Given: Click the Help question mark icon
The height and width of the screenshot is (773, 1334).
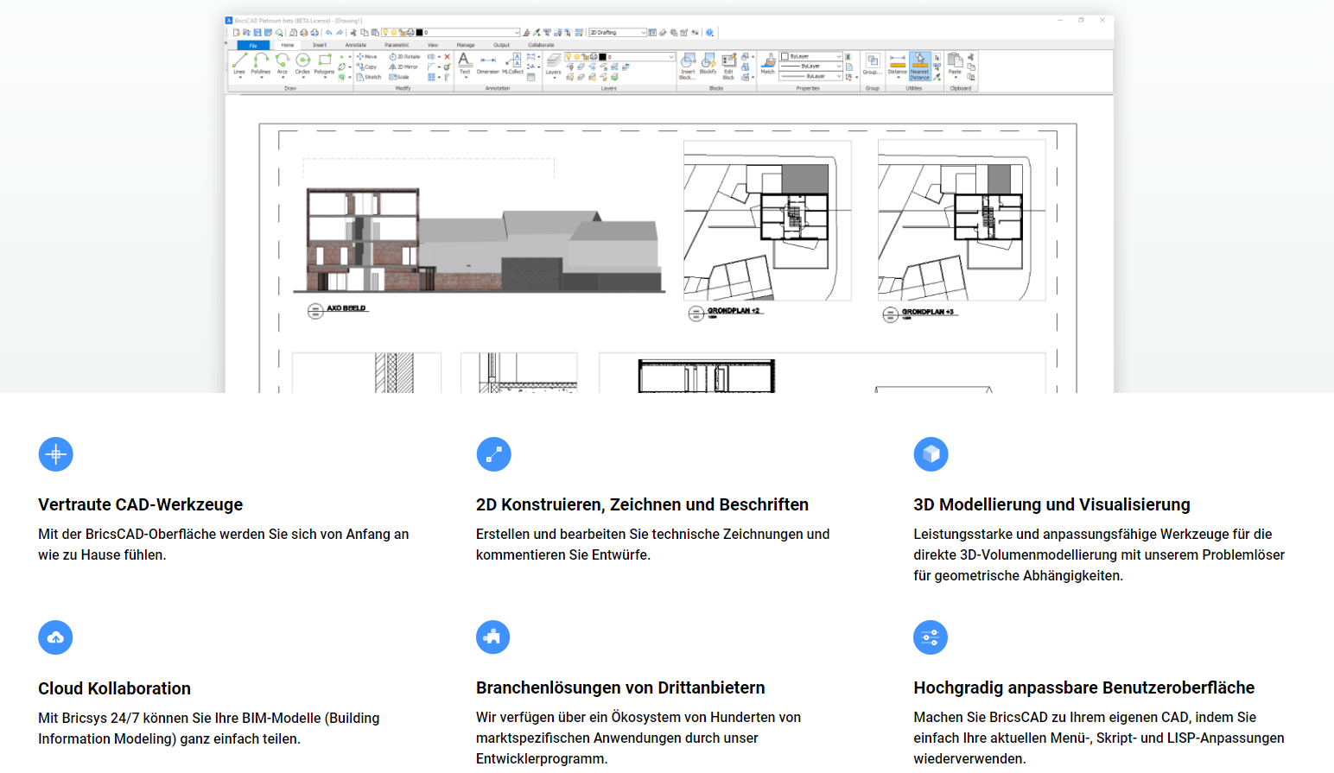Looking at the screenshot, I should click(709, 33).
